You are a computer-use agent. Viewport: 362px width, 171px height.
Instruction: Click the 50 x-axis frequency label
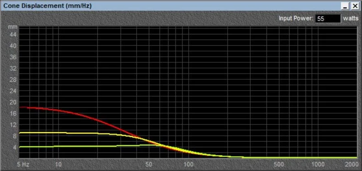pos(149,164)
